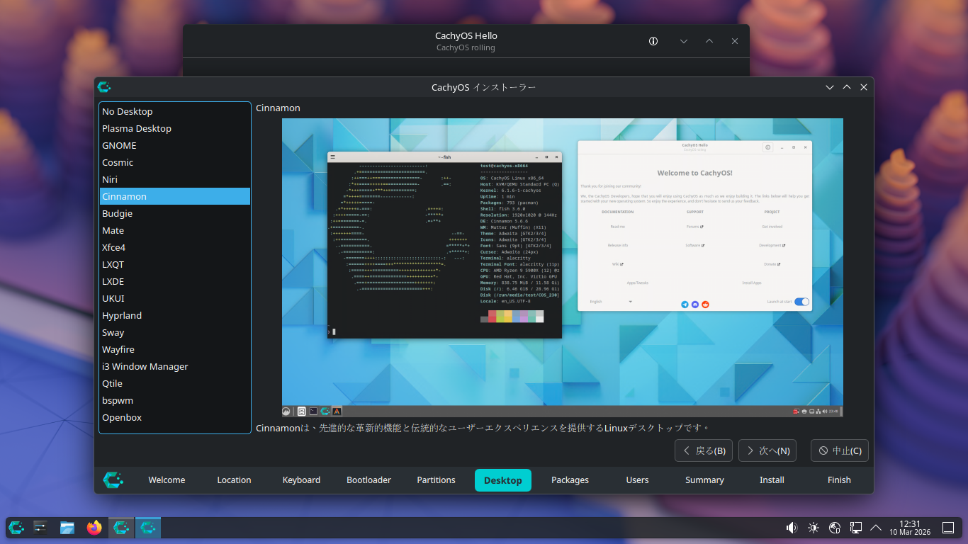Switch to the Install step
The image size is (968, 544).
pyautogui.click(x=772, y=480)
